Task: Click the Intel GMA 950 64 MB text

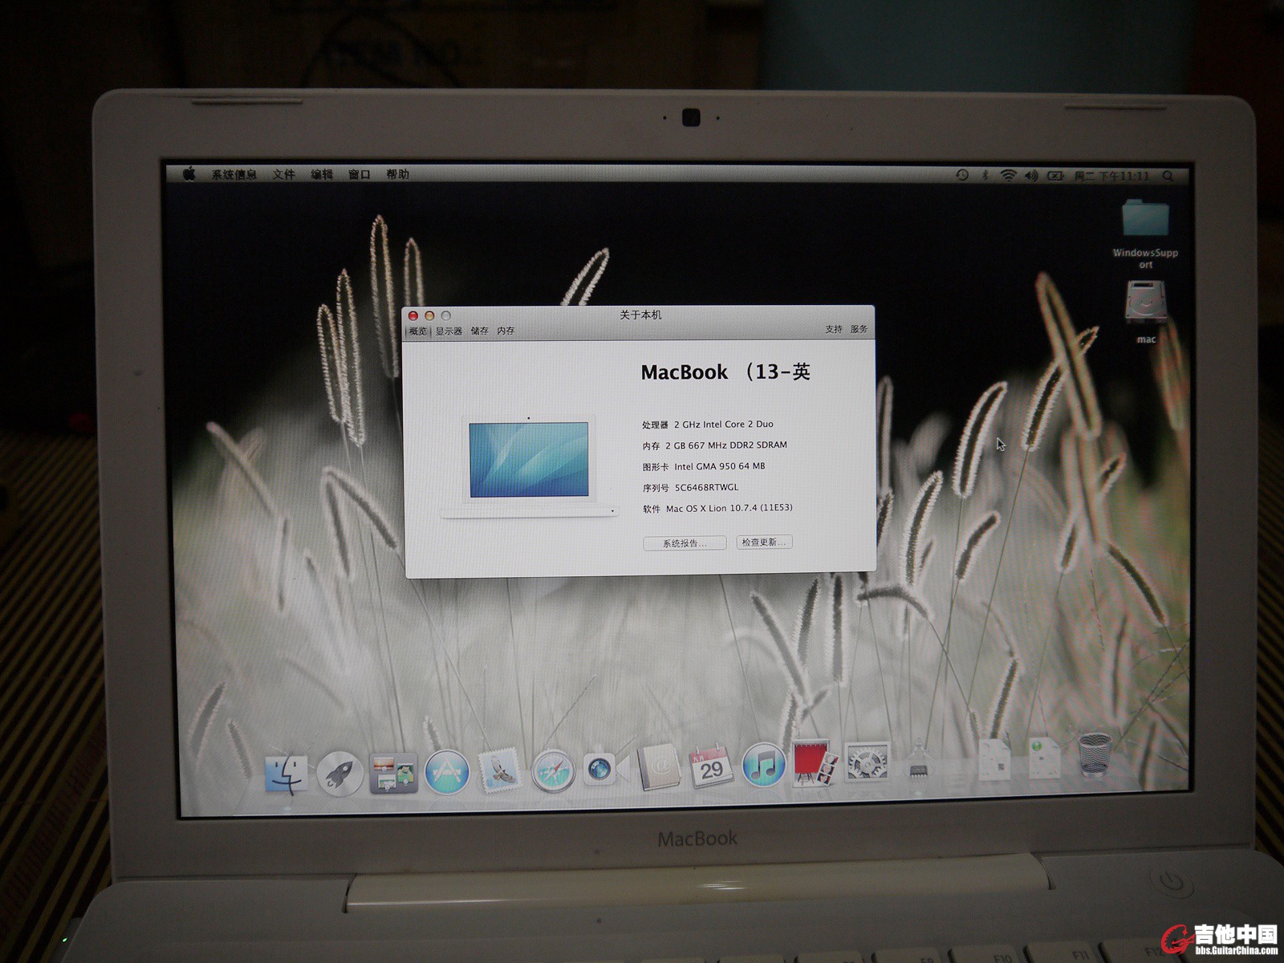Action: (719, 466)
